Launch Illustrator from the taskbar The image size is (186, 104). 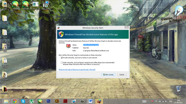click(57, 101)
